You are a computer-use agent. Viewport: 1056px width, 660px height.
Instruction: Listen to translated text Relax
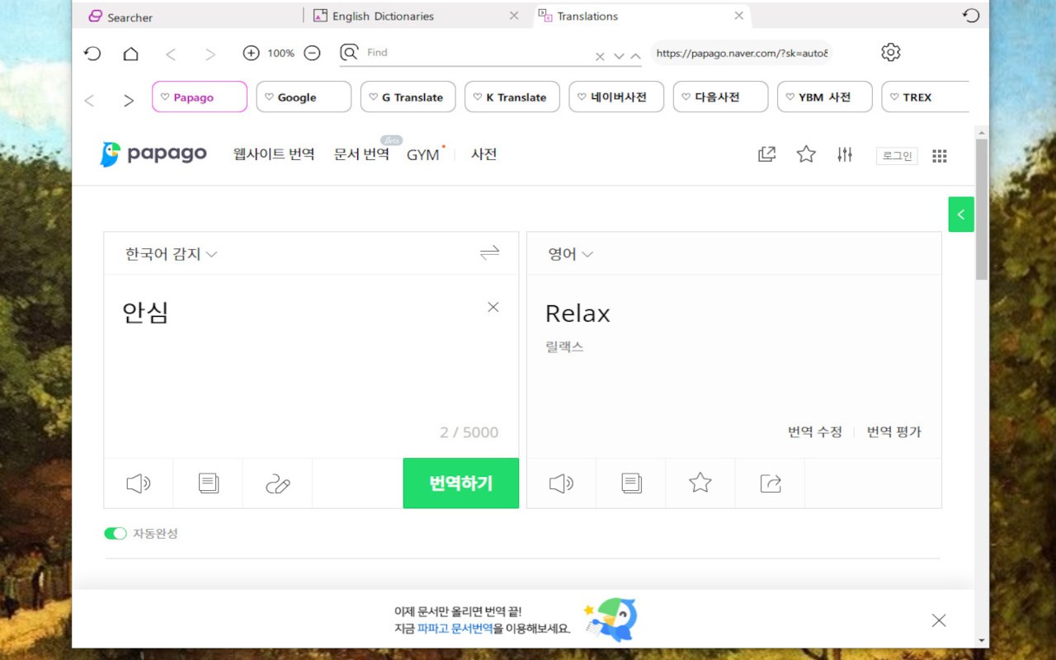561,483
